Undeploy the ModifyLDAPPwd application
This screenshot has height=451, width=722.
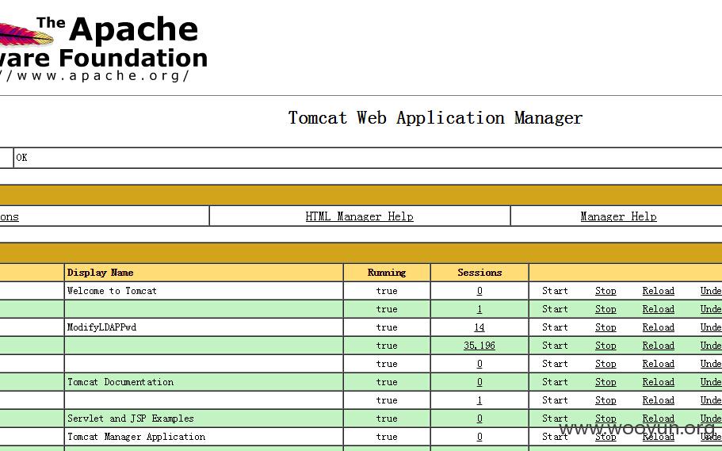click(x=711, y=327)
